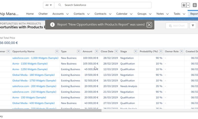Click the horizontal scrollbar under the table

point(51,110)
